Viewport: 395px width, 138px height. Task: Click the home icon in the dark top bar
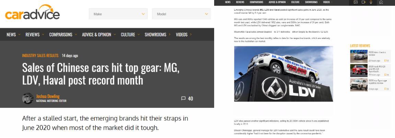click(381, 2)
